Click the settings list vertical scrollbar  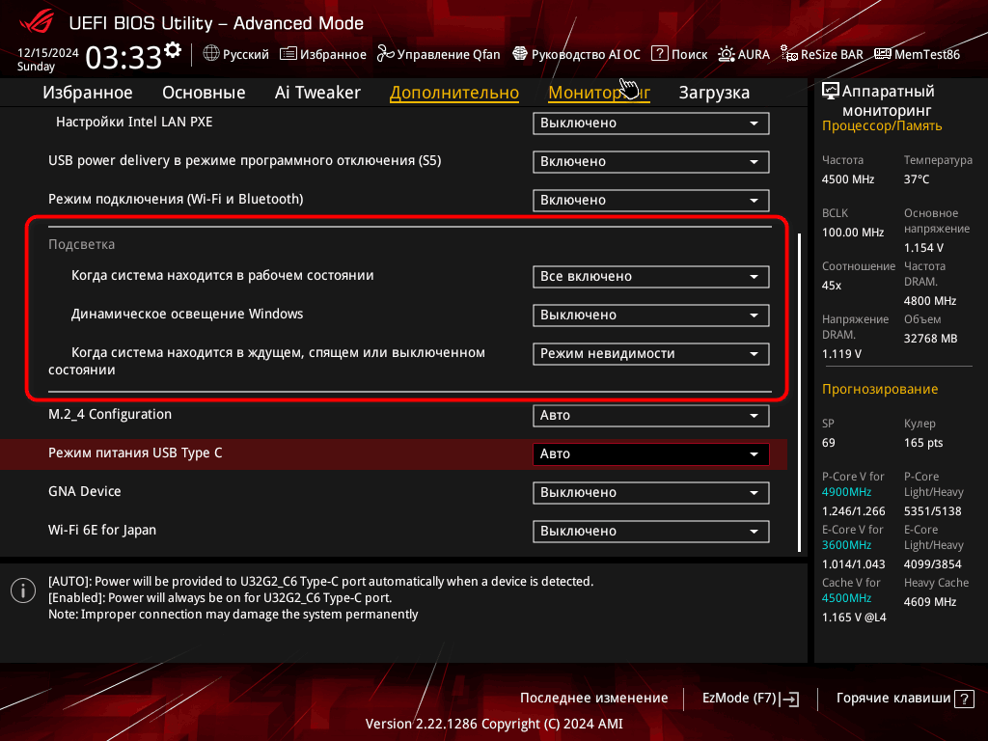pos(799,392)
